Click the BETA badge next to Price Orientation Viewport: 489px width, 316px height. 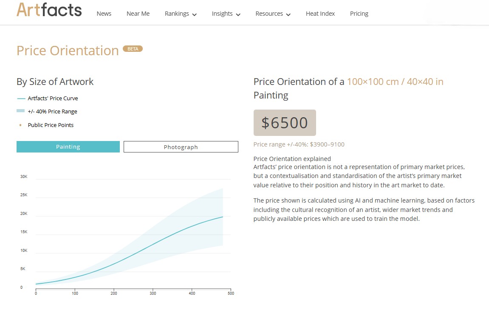click(133, 49)
